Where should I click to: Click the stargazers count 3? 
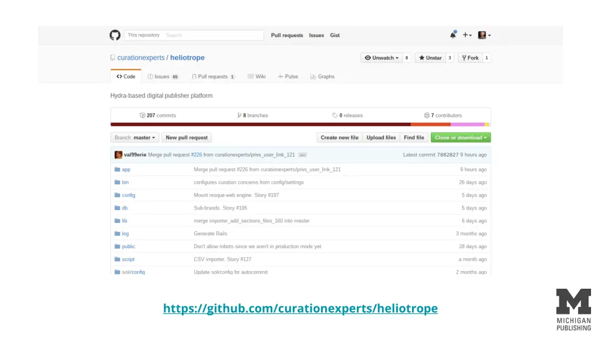click(450, 58)
